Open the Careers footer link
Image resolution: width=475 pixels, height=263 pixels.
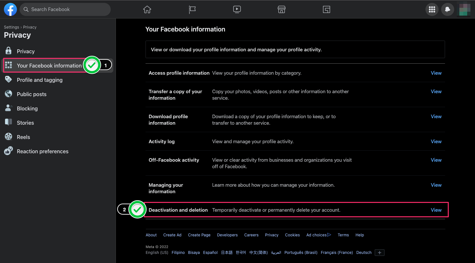pyautogui.click(x=251, y=235)
